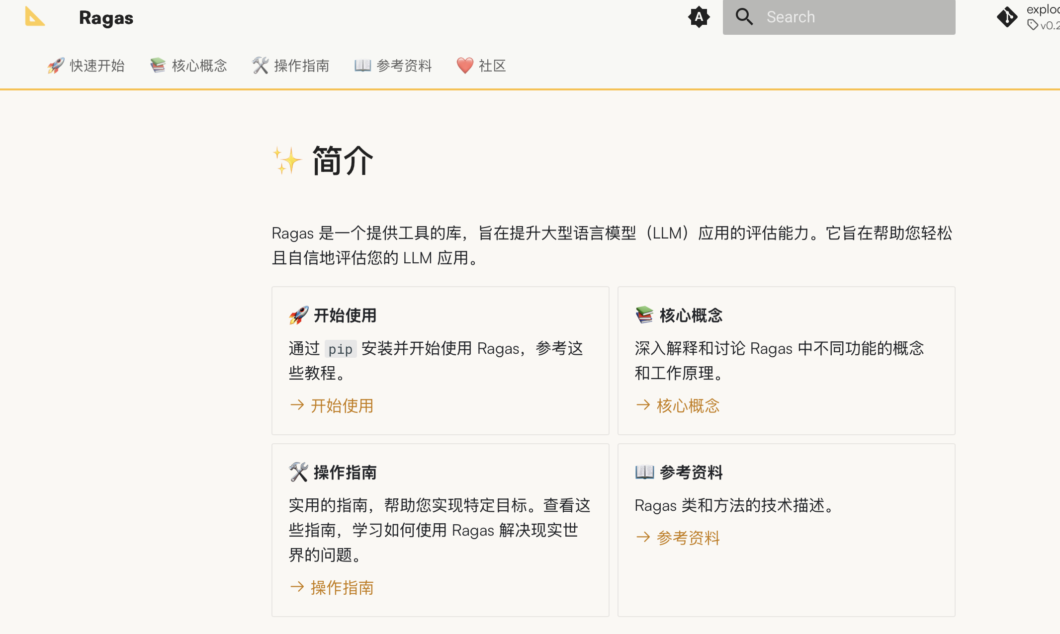Screen dimensions: 1060x634
Task: Click the v0.2 version tag label
Action: [x=1048, y=25]
